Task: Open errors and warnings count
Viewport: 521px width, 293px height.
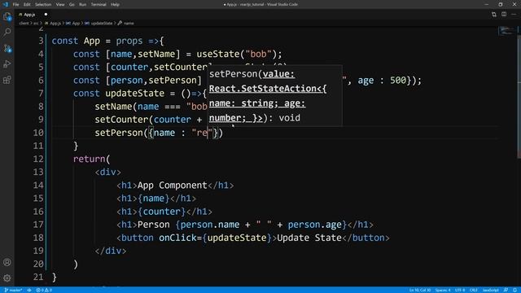Action: [44, 290]
